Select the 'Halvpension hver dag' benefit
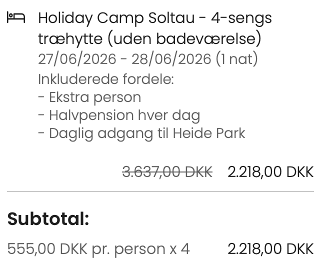 point(124,115)
